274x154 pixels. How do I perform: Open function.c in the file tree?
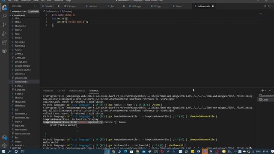pos(20,46)
